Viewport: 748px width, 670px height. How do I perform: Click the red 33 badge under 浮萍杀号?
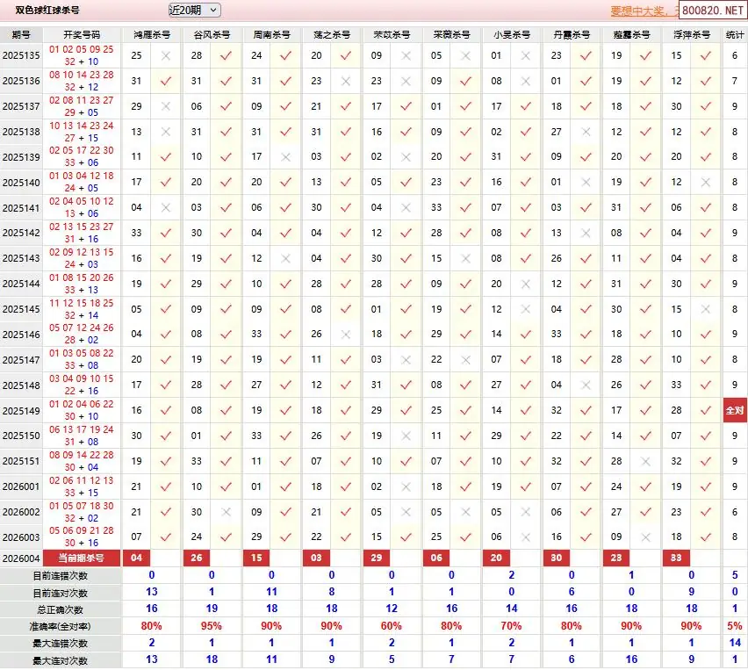pyautogui.click(x=676, y=558)
